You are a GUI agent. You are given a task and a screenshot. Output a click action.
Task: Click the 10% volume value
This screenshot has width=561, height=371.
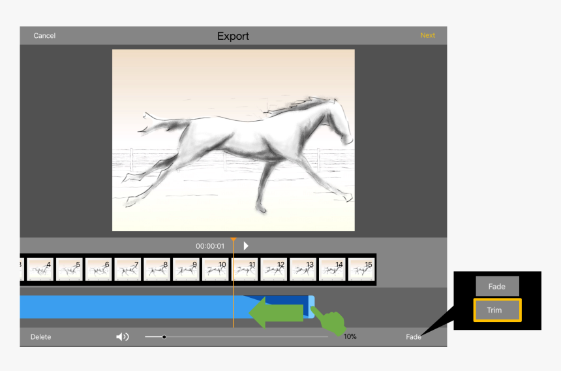[350, 336]
